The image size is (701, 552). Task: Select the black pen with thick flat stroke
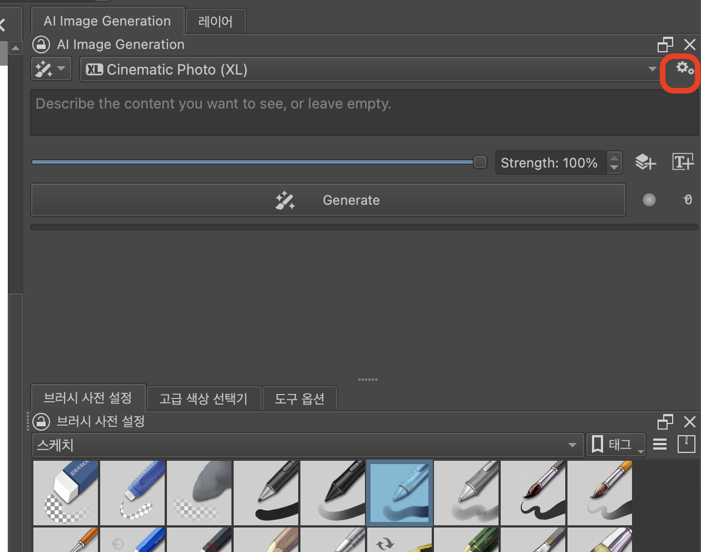coord(266,492)
